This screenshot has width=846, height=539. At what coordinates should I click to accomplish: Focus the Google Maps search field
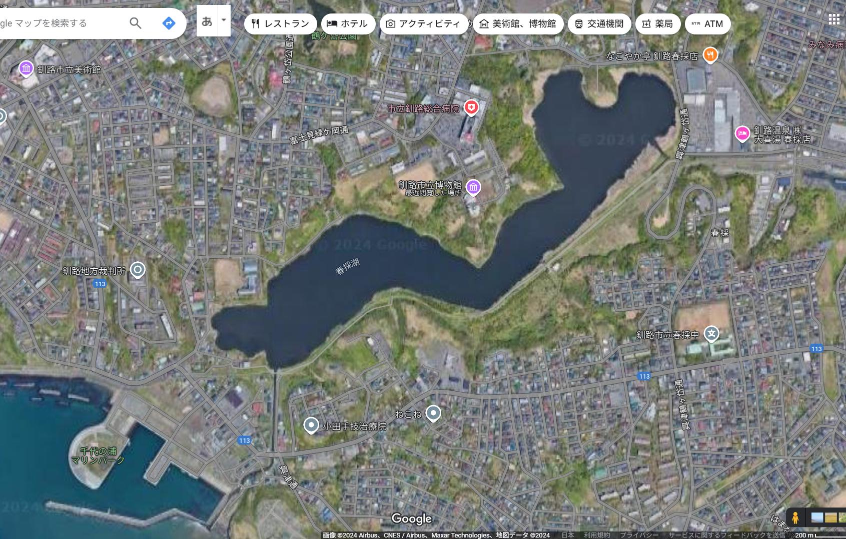tap(60, 23)
